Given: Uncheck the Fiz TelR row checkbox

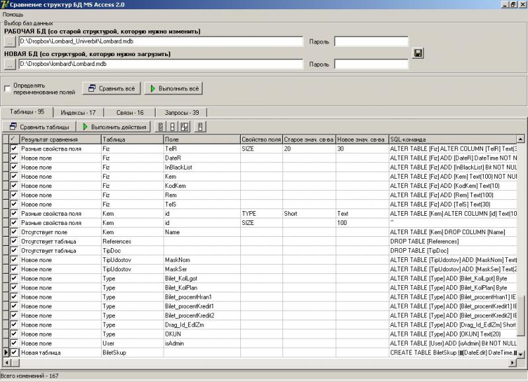Looking at the screenshot, I should 14,148.
